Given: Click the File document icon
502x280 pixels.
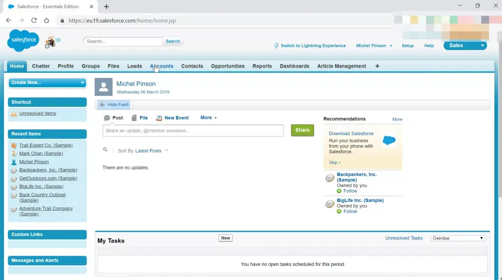Looking at the screenshot, I should tap(134, 118).
